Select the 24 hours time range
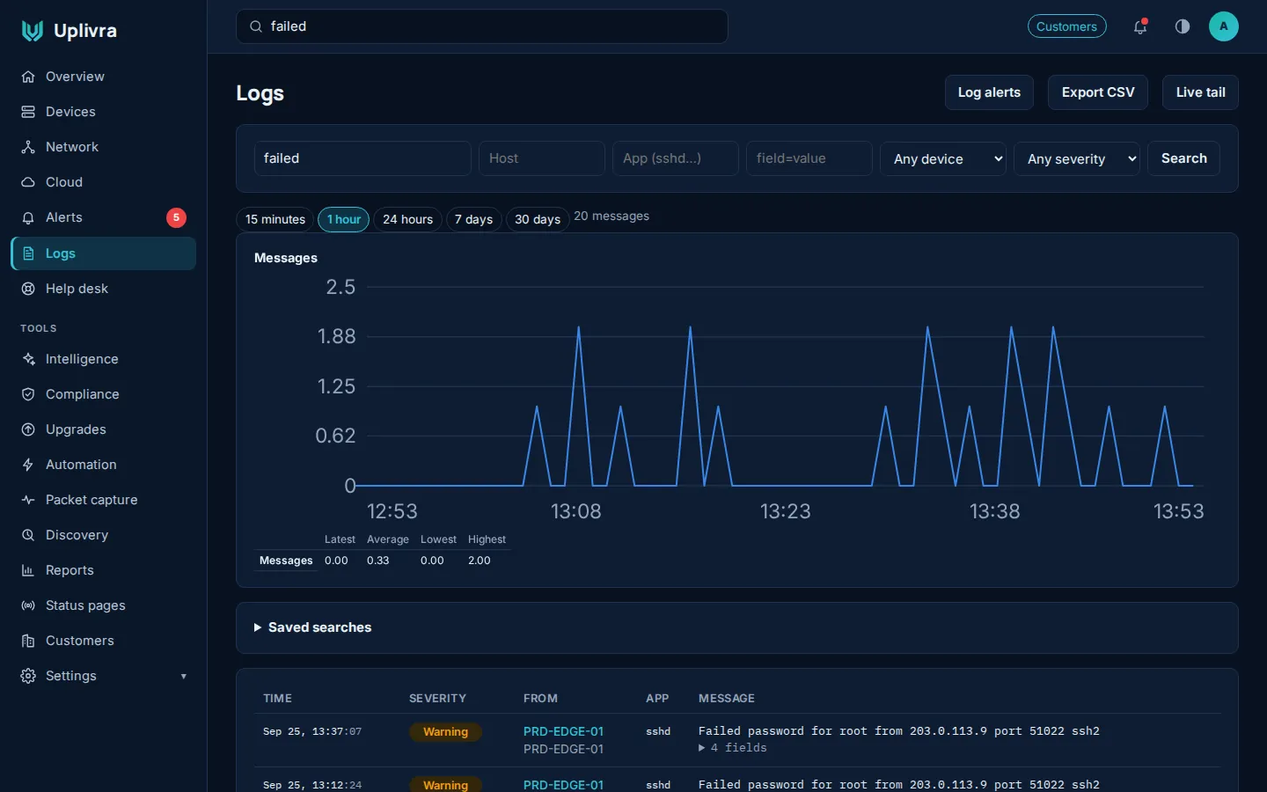 408,219
